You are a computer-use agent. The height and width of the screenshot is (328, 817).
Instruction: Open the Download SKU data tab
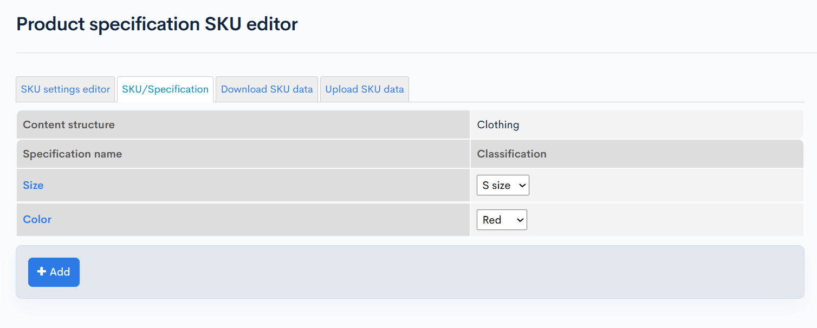pyautogui.click(x=267, y=89)
